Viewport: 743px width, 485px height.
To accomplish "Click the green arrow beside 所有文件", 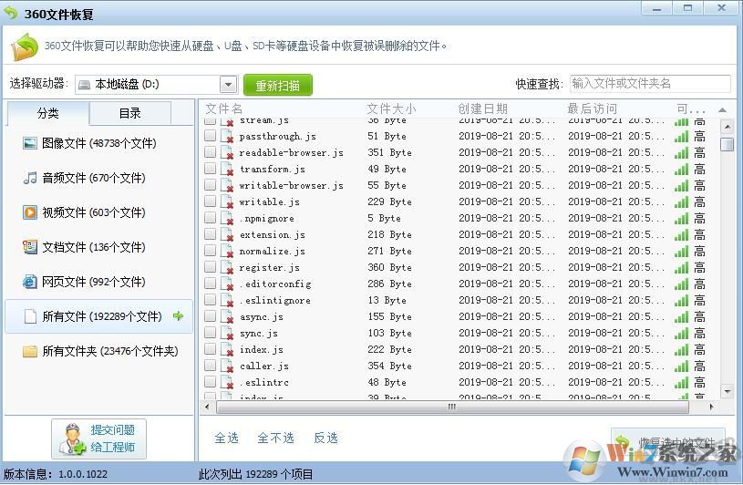I will pyautogui.click(x=178, y=315).
